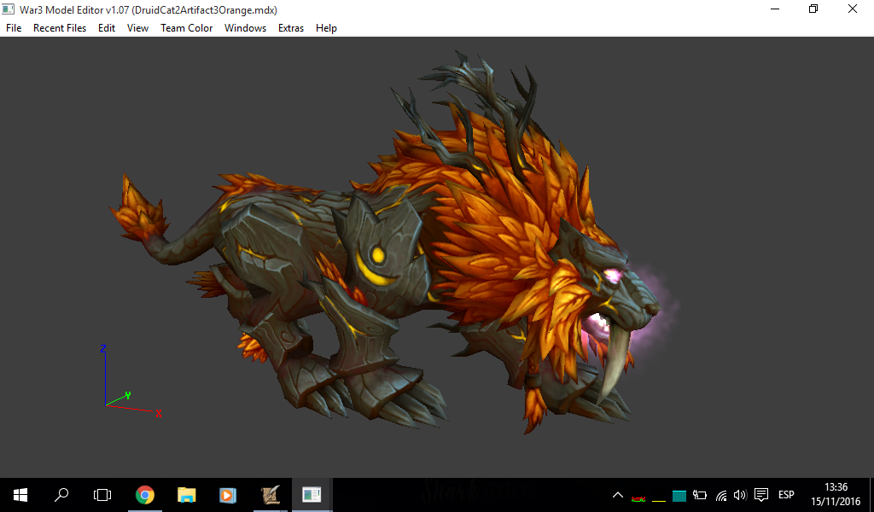
Task: Open the volume speaker icon
Action: [740, 495]
